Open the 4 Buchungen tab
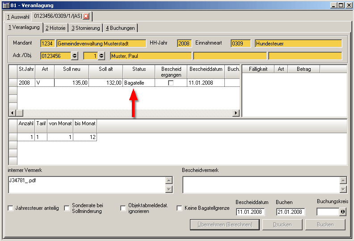 [120, 28]
